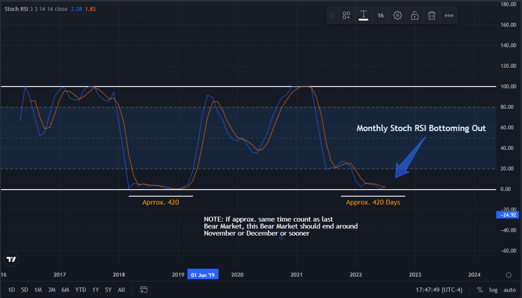Viewport: 522px width, 298px height.
Task: Toggle the lock icon on drawing toolbar
Action: (x=414, y=15)
